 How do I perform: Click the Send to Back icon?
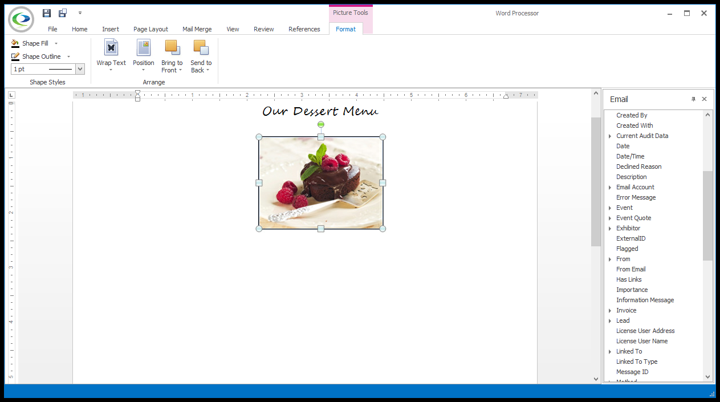click(201, 47)
